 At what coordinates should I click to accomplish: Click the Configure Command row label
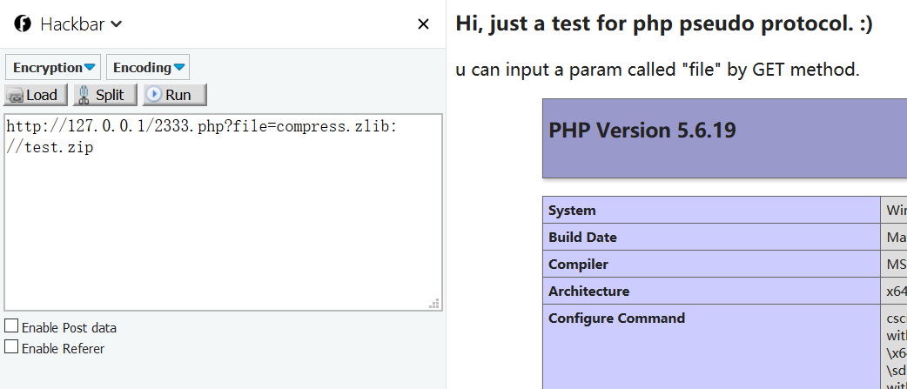(616, 318)
